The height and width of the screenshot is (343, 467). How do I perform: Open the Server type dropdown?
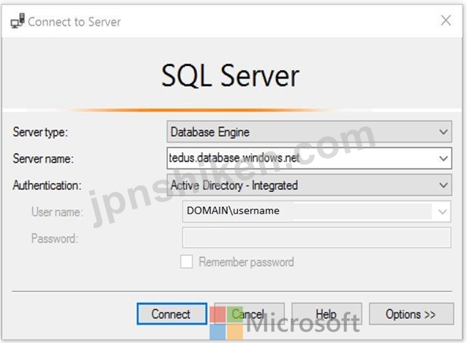click(x=309, y=132)
